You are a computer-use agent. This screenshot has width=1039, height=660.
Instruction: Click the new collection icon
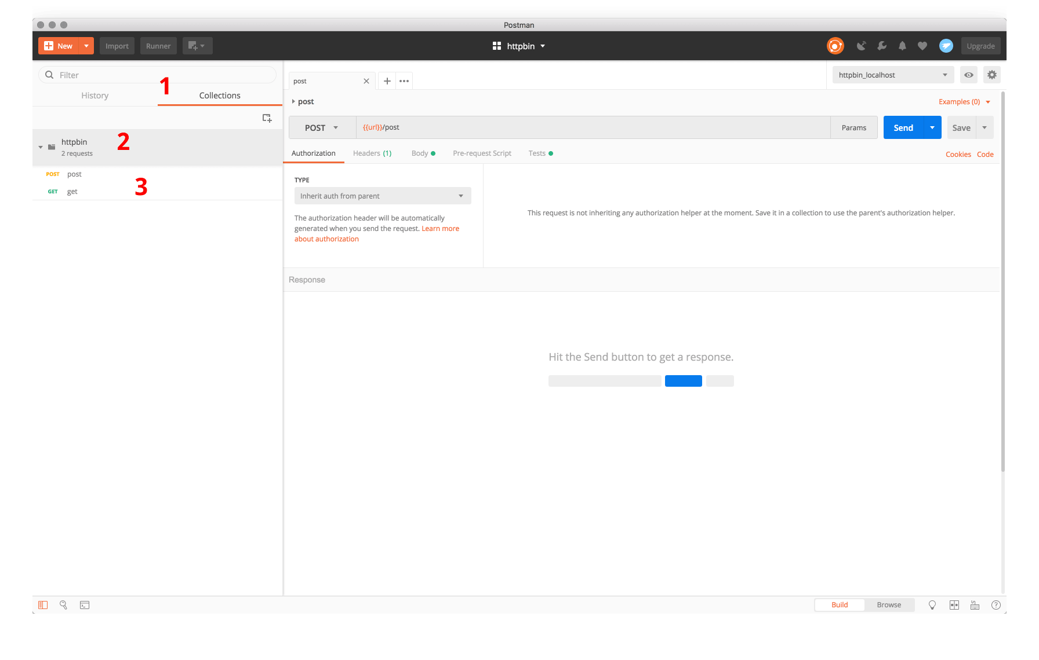point(267,118)
